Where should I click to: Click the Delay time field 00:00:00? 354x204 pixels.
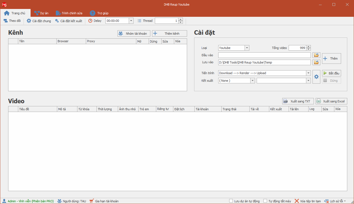(117, 21)
